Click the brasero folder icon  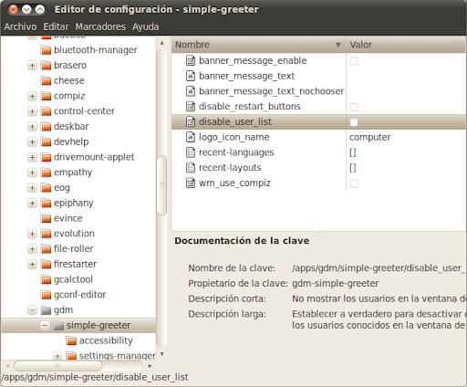(x=46, y=65)
